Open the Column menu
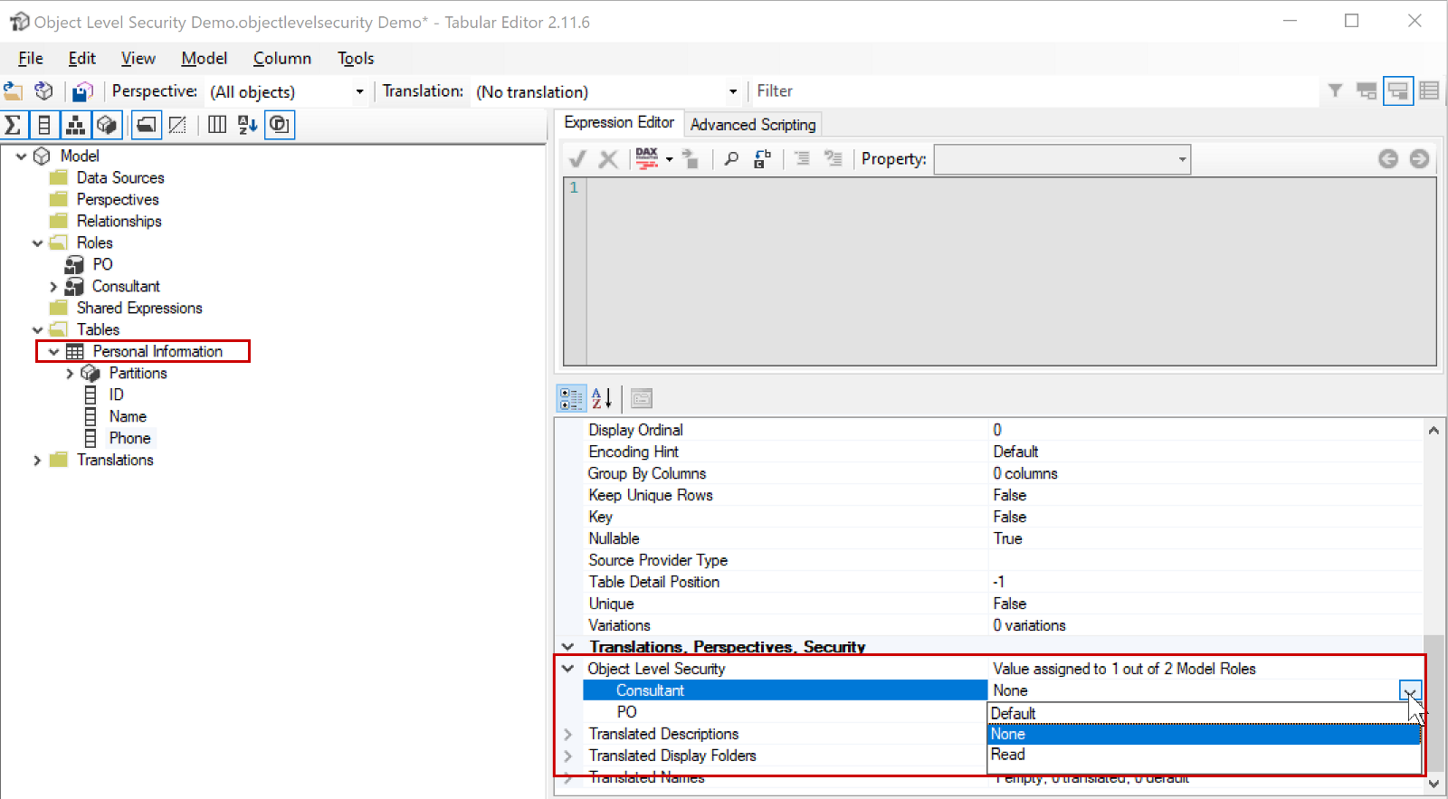This screenshot has width=1448, height=799. [282, 58]
